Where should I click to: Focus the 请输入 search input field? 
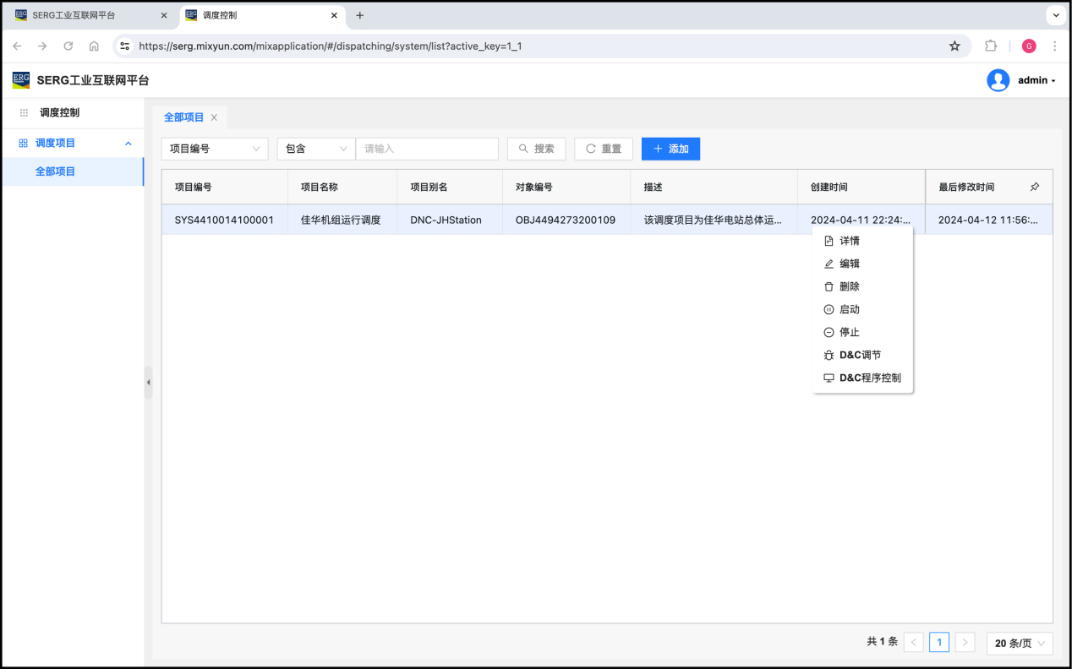pos(427,149)
